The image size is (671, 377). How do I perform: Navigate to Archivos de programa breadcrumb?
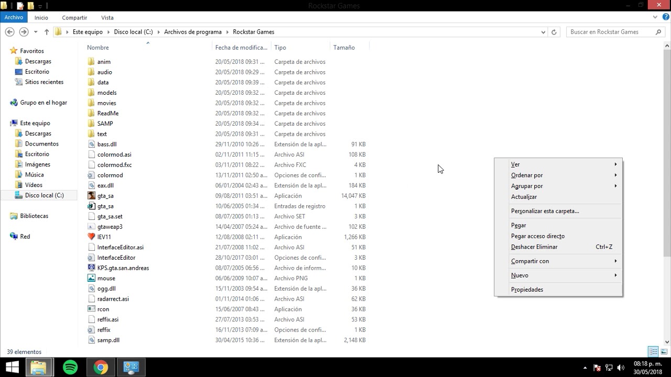point(193,32)
